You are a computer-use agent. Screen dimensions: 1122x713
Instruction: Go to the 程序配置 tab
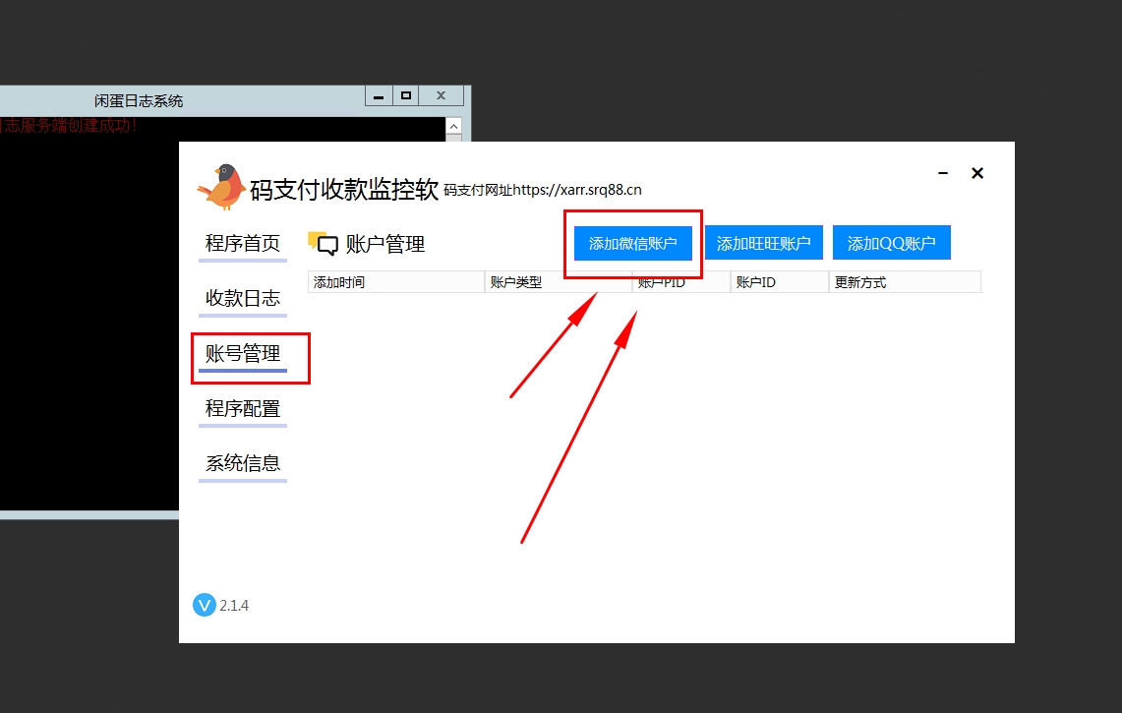tap(242, 408)
